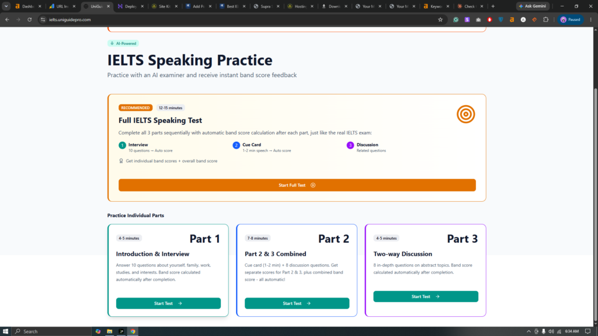Open a new tab with the plus button
Image resolution: width=598 pixels, height=336 pixels.
pyautogui.click(x=493, y=6)
